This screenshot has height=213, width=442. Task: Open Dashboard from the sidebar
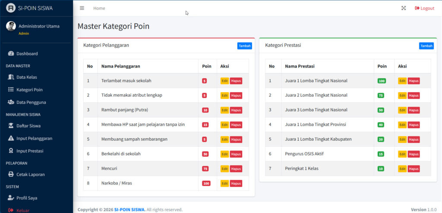point(27,54)
